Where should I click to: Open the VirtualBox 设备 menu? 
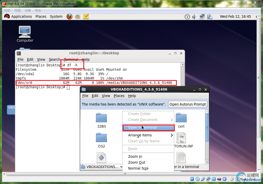coord(28,10)
